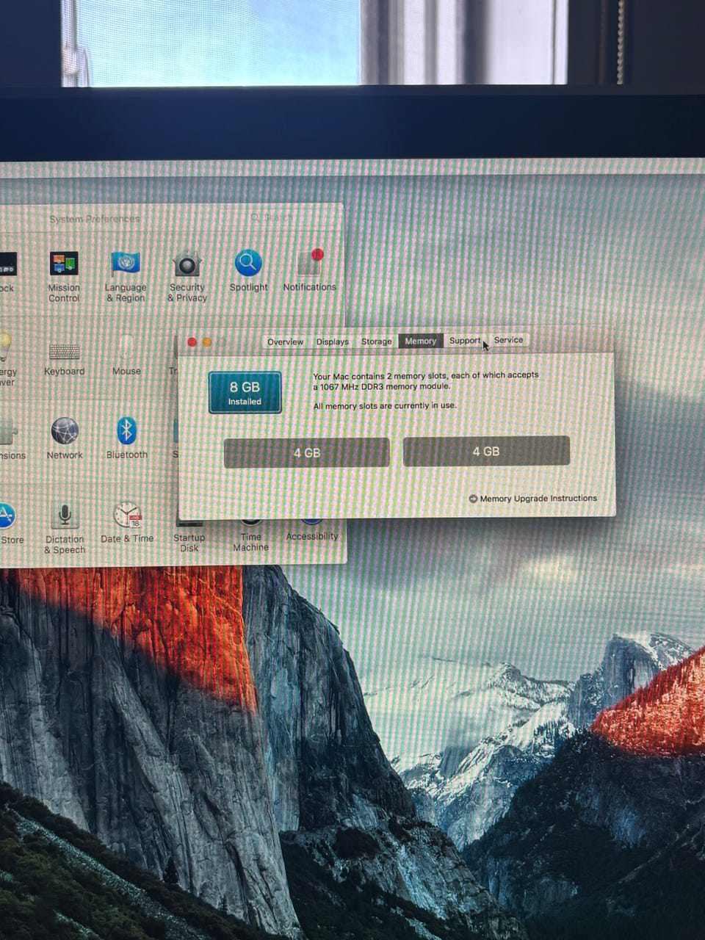Screen dimensions: 705x940
Task: Open Keyboard preferences
Action: click(65, 359)
